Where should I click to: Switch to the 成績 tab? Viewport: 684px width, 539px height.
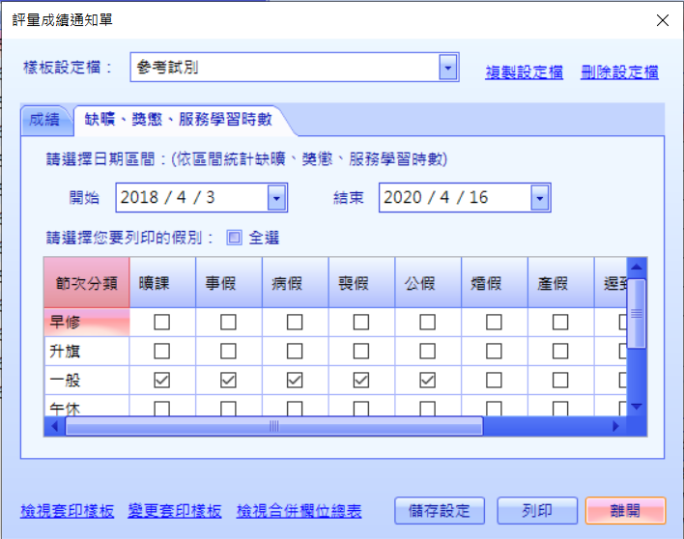(x=44, y=120)
